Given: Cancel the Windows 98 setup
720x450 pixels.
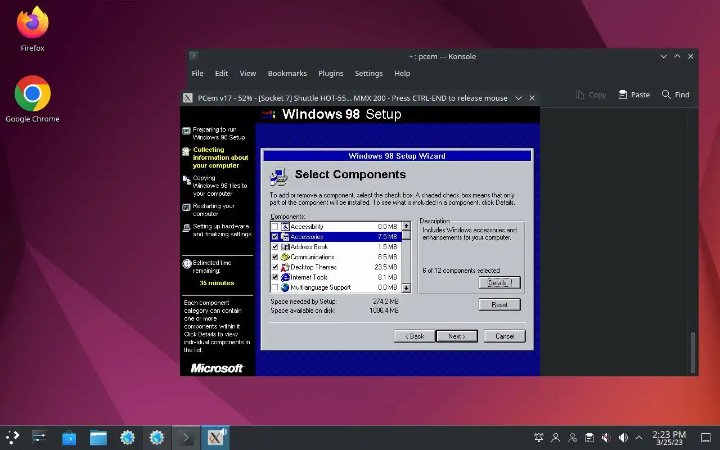Looking at the screenshot, I should [x=505, y=336].
